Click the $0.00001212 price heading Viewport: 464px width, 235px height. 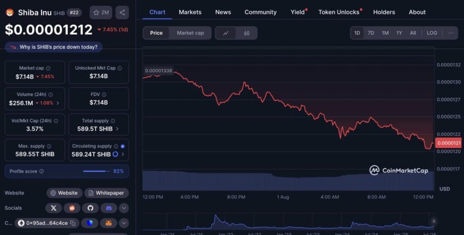pos(49,30)
